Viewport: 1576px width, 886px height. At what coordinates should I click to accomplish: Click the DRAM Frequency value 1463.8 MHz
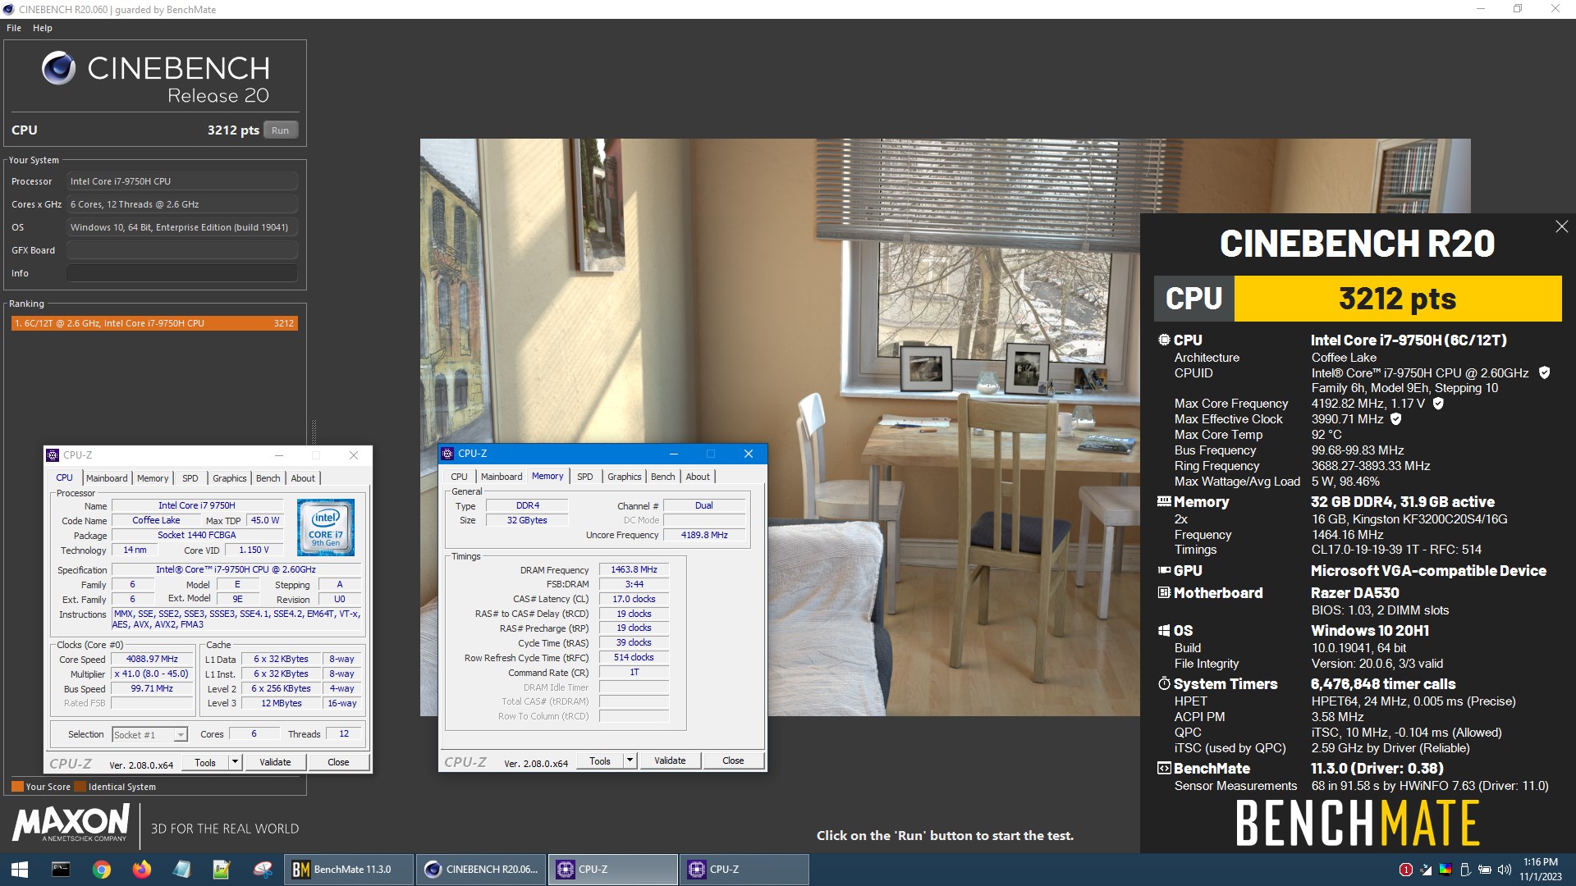click(634, 569)
